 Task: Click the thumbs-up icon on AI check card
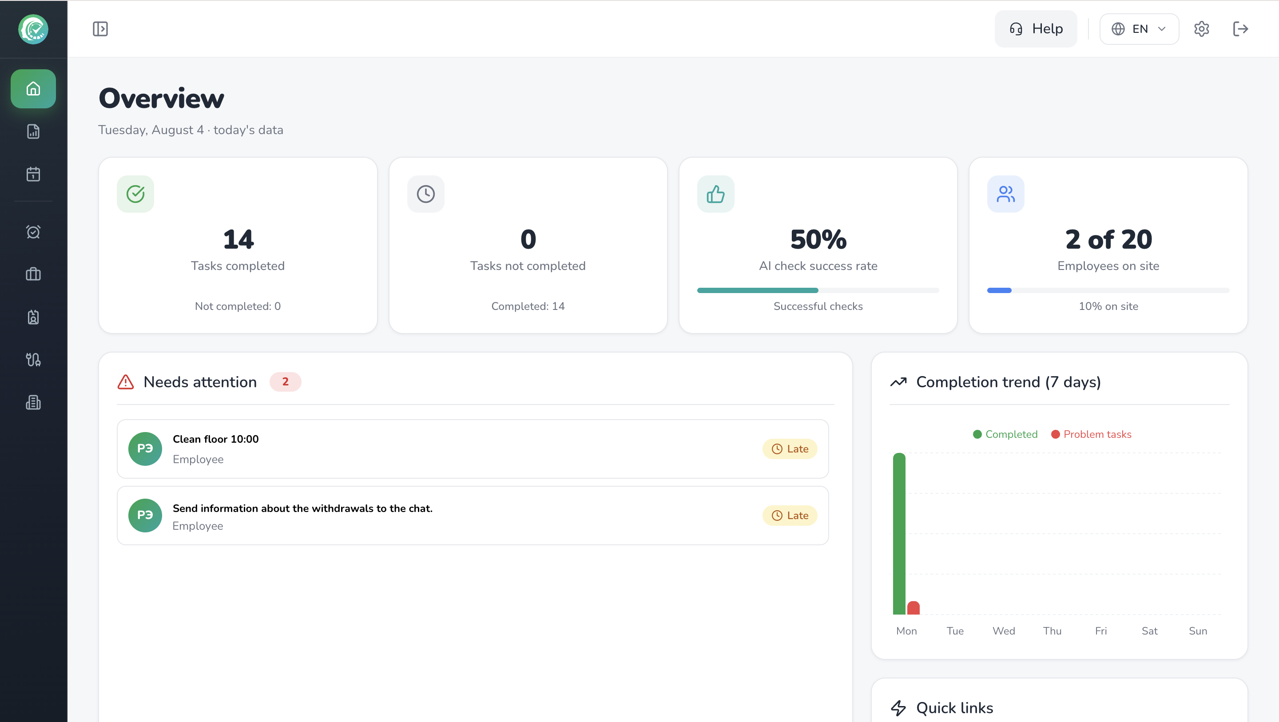point(716,194)
